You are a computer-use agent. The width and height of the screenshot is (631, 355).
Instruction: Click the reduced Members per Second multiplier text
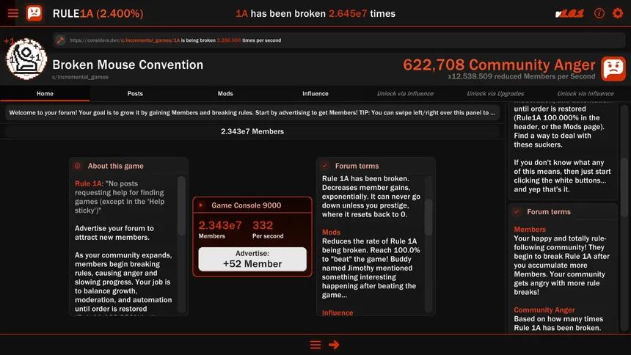[x=522, y=76]
